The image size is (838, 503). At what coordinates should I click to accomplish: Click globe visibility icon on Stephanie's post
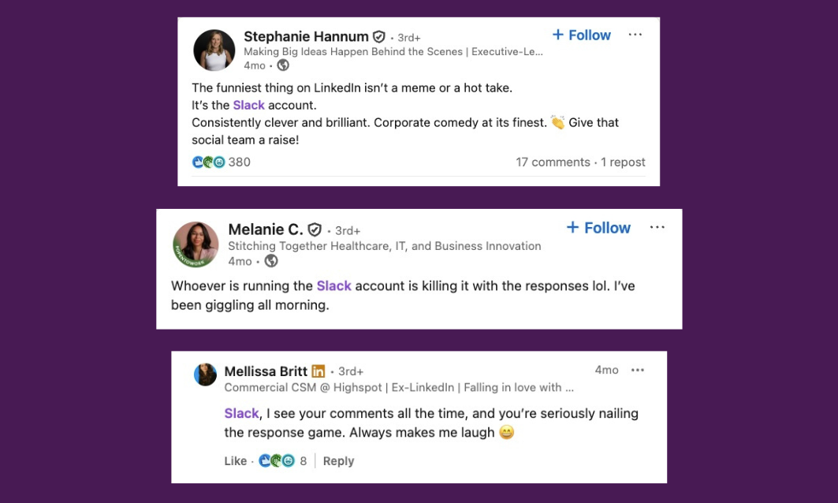(283, 65)
